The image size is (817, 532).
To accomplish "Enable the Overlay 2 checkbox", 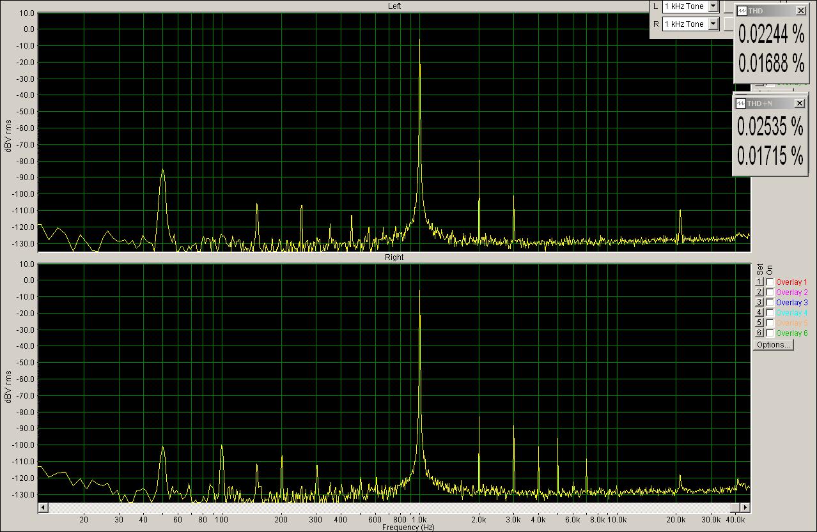I will 770,293.
